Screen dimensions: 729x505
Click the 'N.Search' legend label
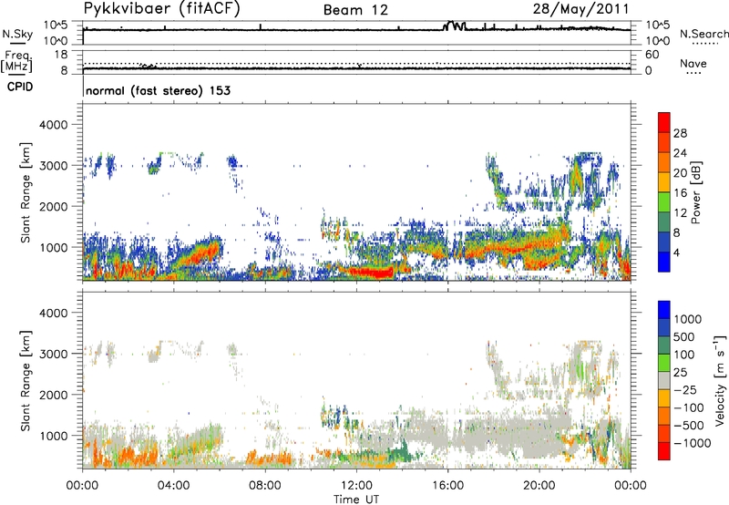[x=704, y=34]
